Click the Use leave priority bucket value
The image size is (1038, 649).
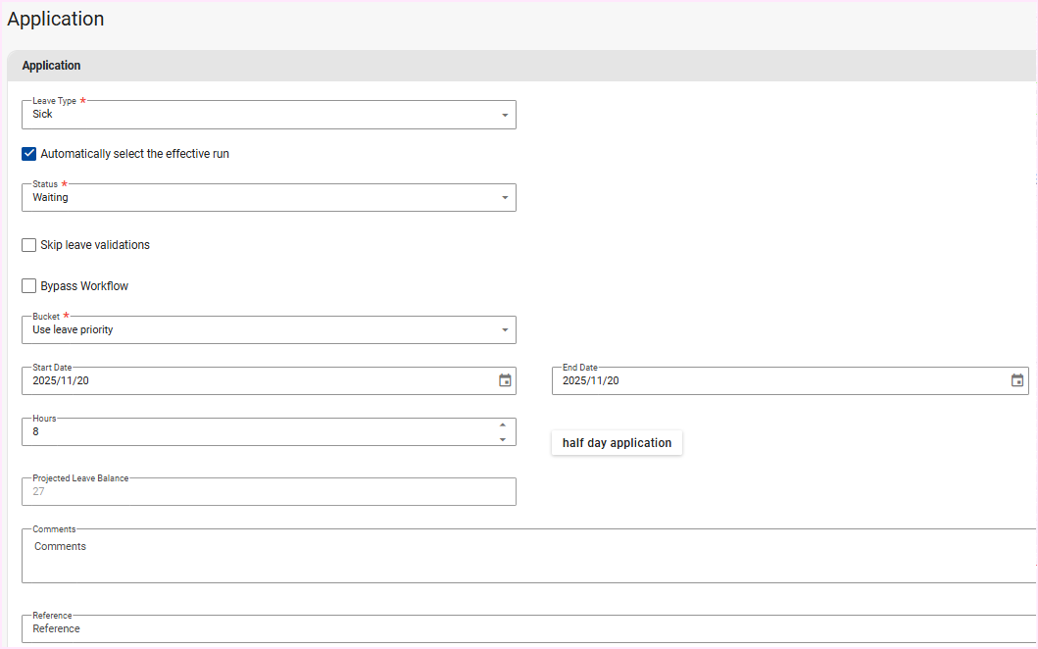(73, 330)
